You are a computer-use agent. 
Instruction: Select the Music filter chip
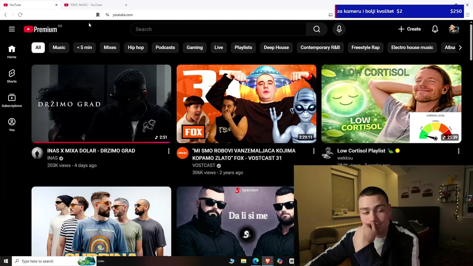(59, 47)
